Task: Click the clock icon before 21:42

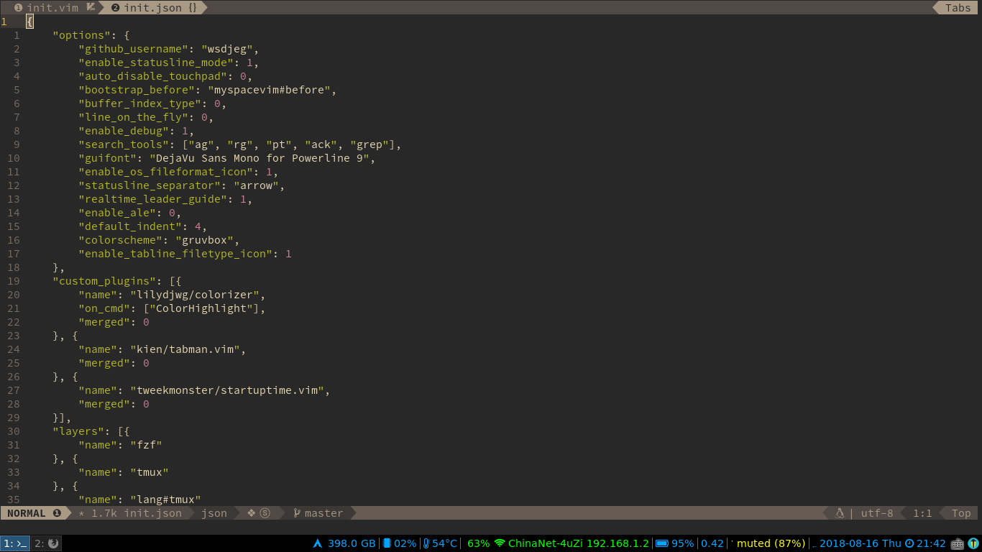Action: point(909,543)
